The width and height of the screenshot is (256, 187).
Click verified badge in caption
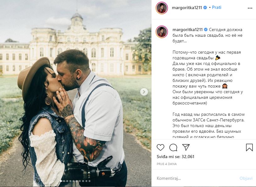coord(206,29)
